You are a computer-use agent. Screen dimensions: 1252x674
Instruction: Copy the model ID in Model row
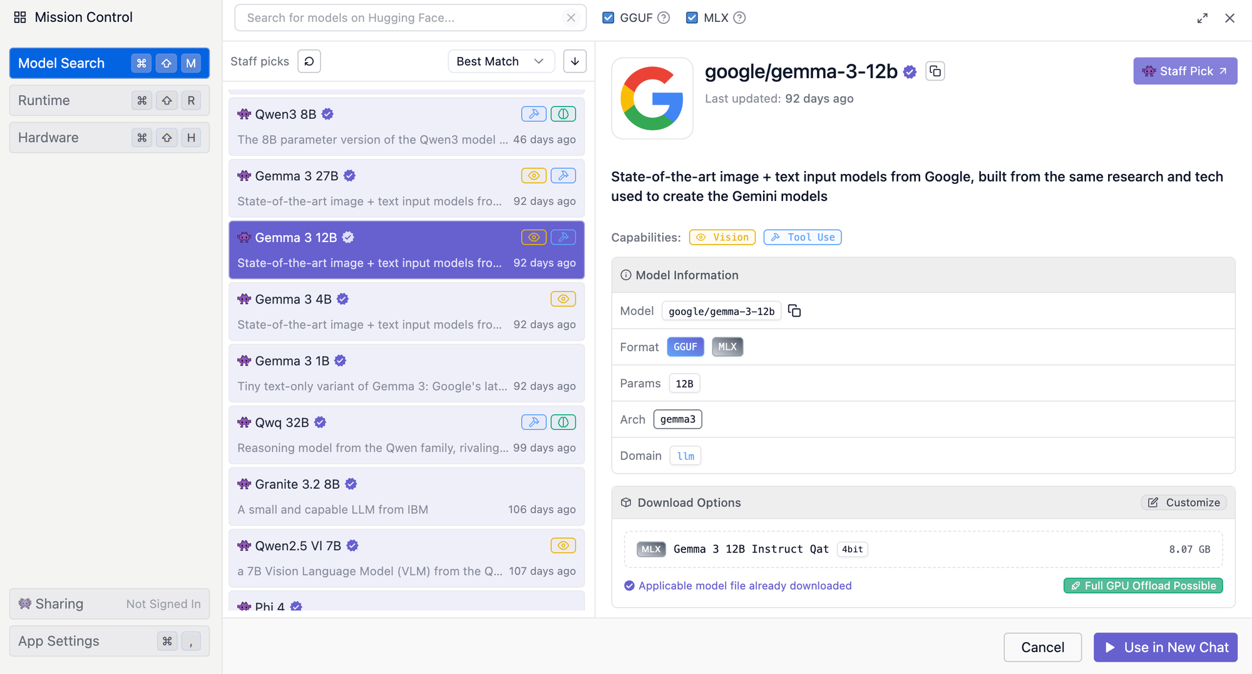[x=794, y=311]
